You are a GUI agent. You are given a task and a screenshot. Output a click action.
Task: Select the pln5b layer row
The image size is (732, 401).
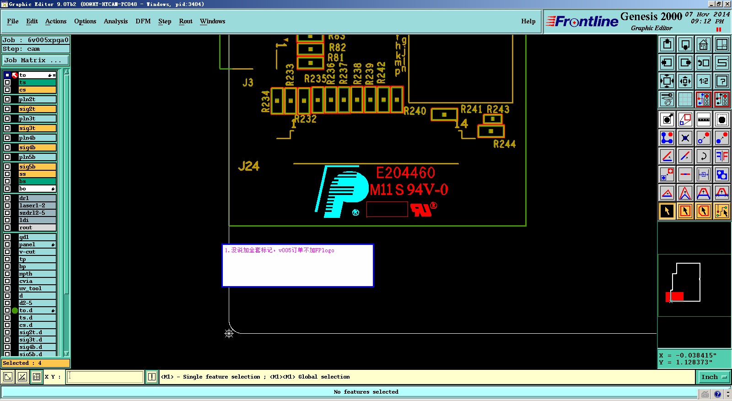click(x=37, y=157)
